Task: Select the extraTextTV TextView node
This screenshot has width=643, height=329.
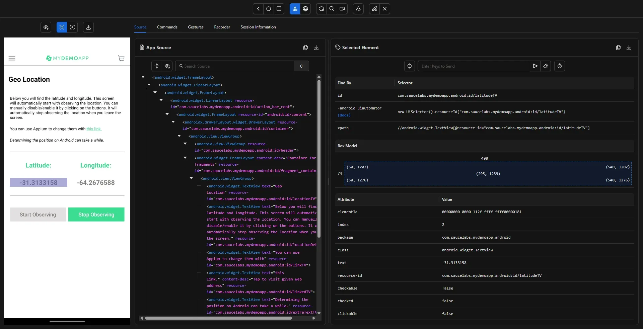Action: coord(261,306)
